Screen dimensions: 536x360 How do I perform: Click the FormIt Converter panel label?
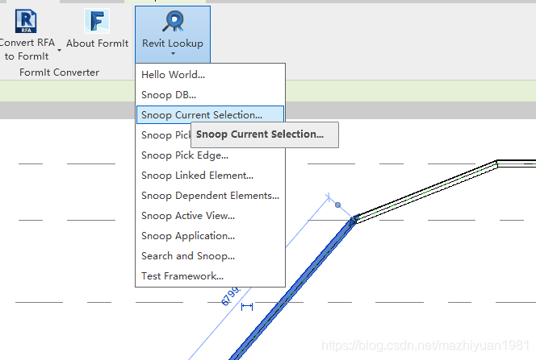59,72
